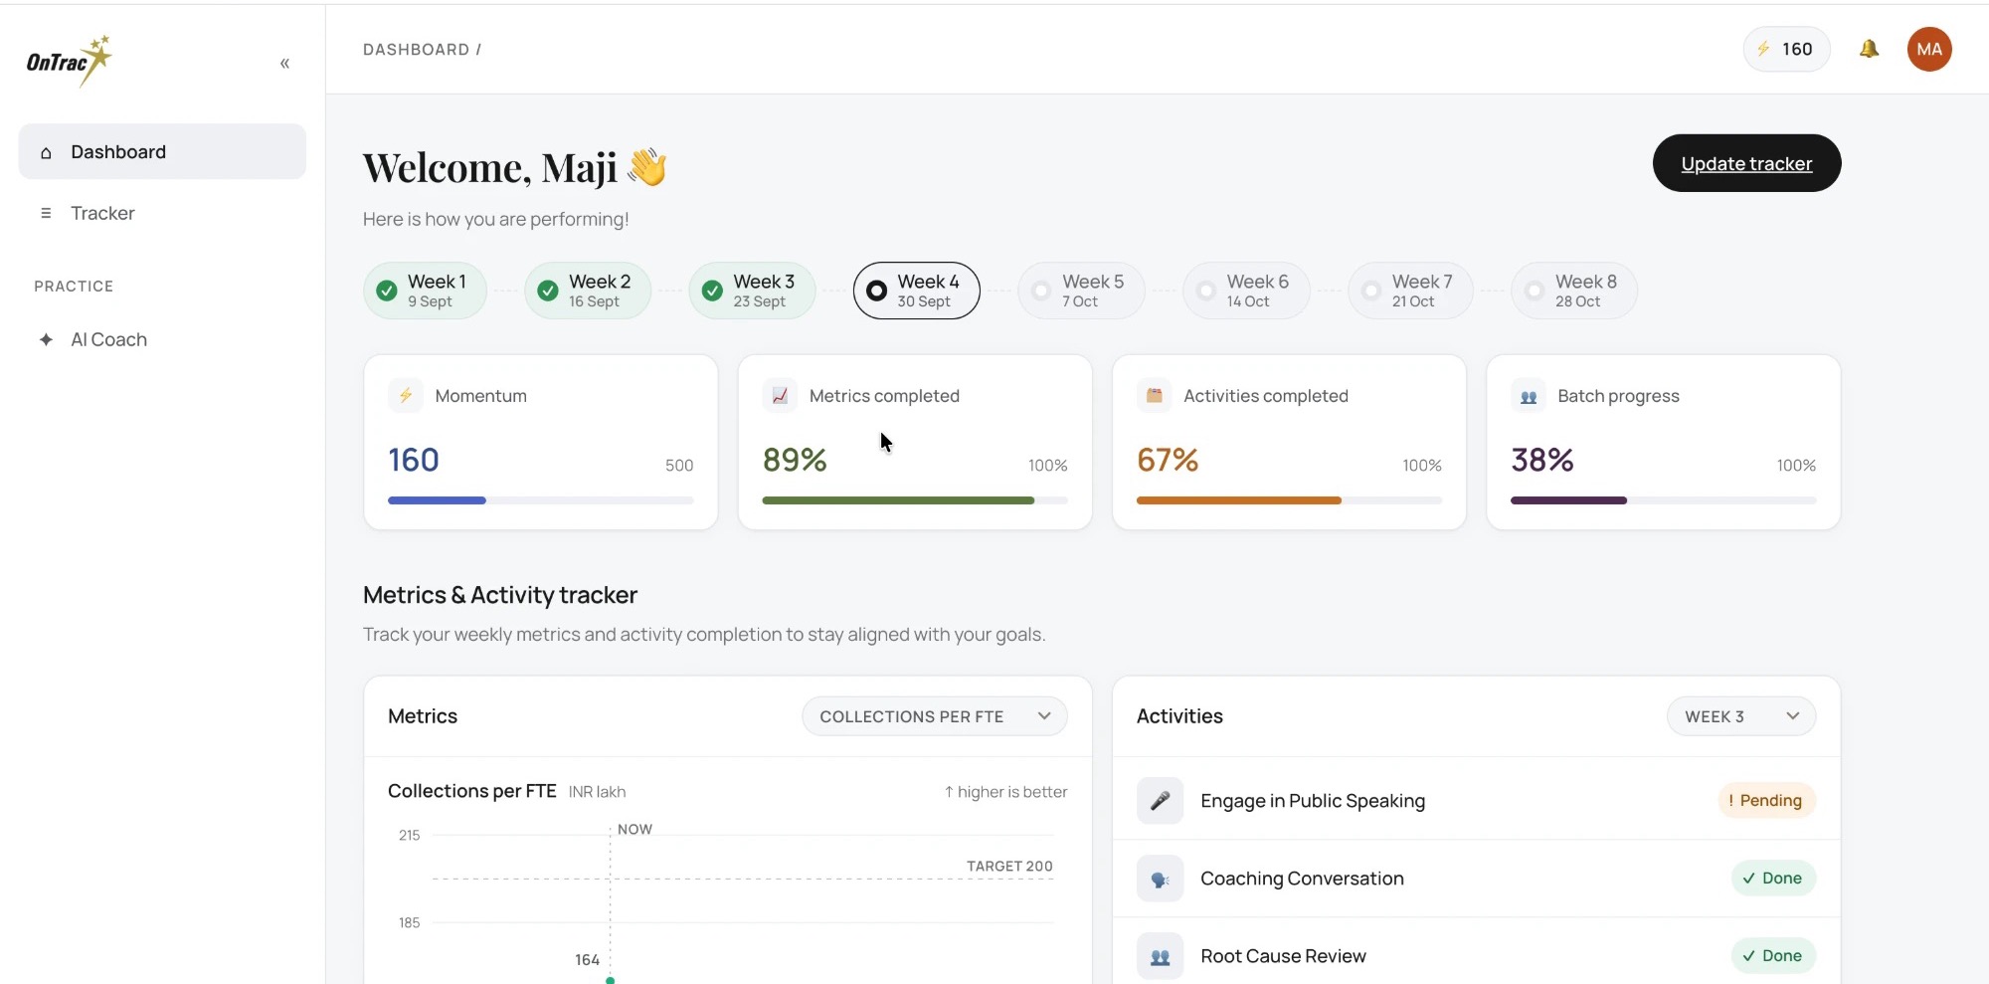Select Week 6 (14 Oct) step
The width and height of the screenshot is (1989, 984).
[1246, 291]
